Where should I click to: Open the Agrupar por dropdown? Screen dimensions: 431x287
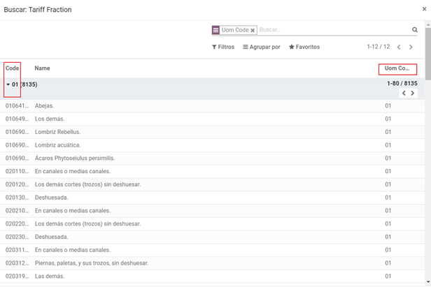pyautogui.click(x=262, y=47)
